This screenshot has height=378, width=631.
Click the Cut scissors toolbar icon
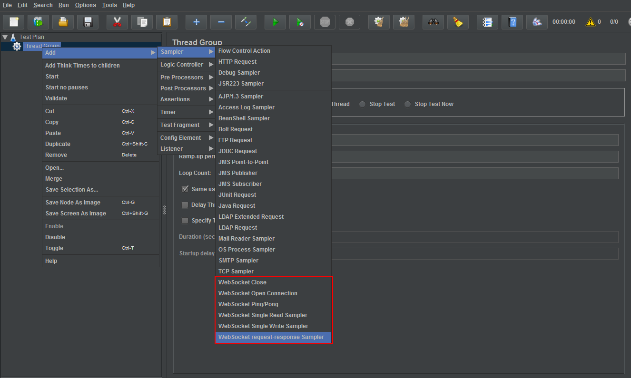(117, 22)
